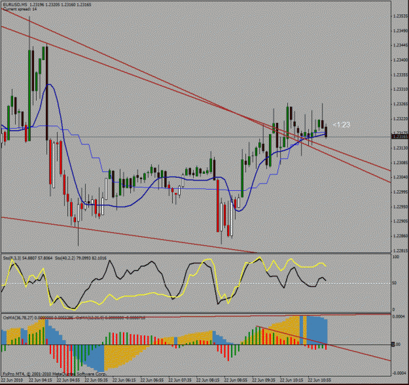Click the '22 Jun 05:35' time label
Screen dimensions: 409x385
pyautogui.click(x=96, y=380)
